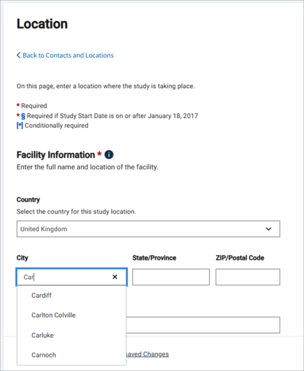Click the State/Province input field
This screenshot has width=304, height=371.
click(171, 277)
